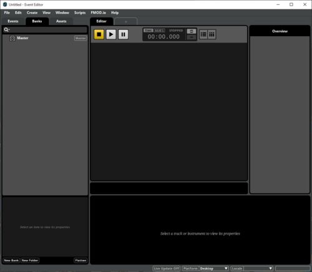
Task: Switch time display to BEATS mode
Action: [159, 31]
